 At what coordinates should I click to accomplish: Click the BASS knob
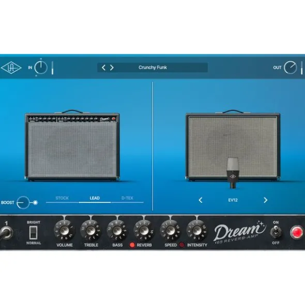pyautogui.click(x=117, y=231)
